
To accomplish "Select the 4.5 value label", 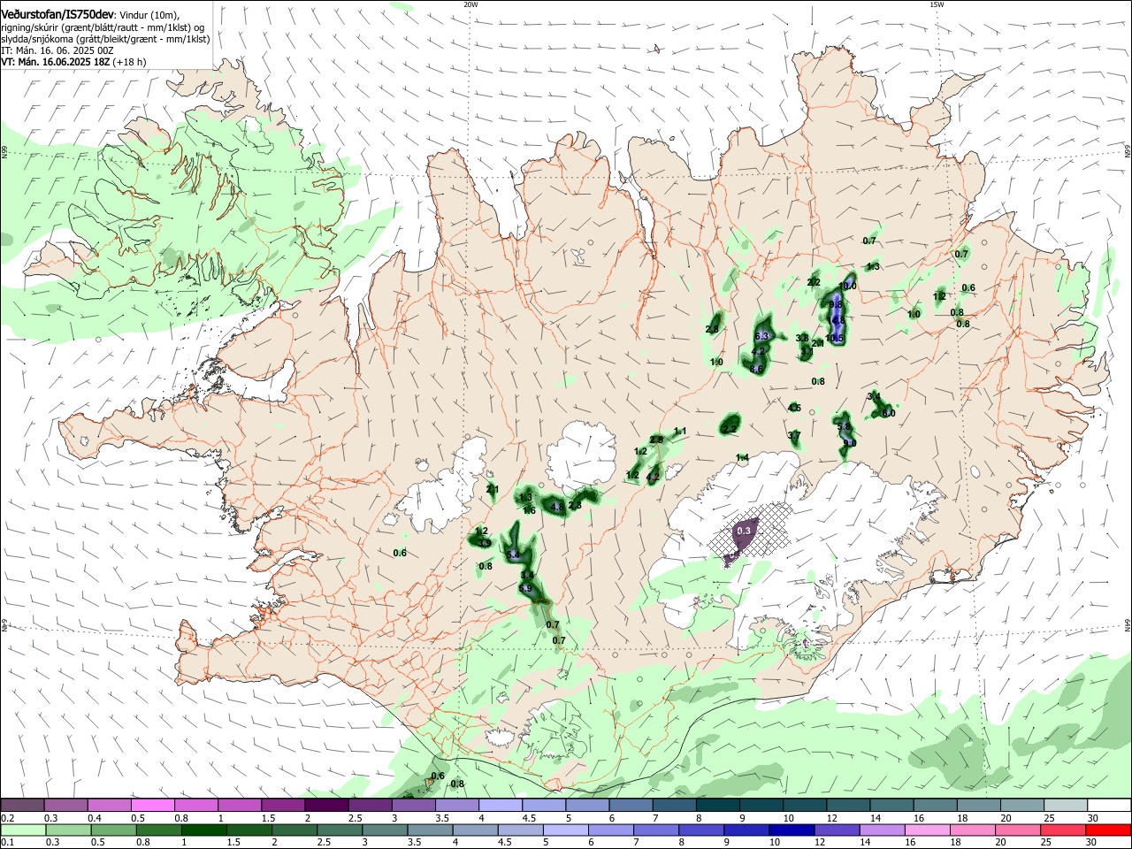I will [794, 408].
